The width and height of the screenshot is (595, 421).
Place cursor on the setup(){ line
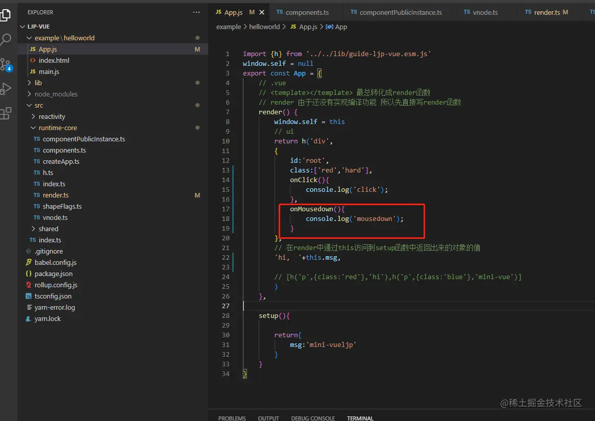[x=275, y=316]
